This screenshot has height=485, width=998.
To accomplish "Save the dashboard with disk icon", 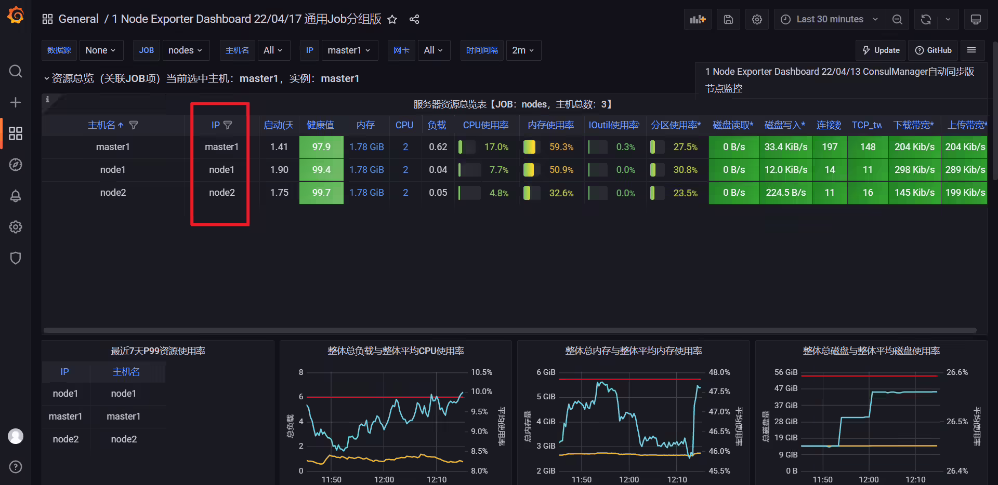I will pos(728,19).
